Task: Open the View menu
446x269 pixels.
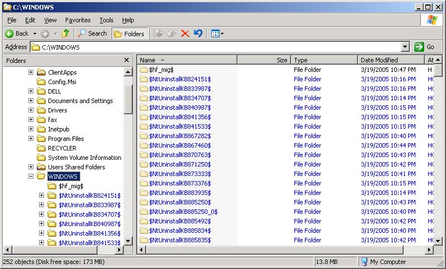Action: tap(50, 20)
